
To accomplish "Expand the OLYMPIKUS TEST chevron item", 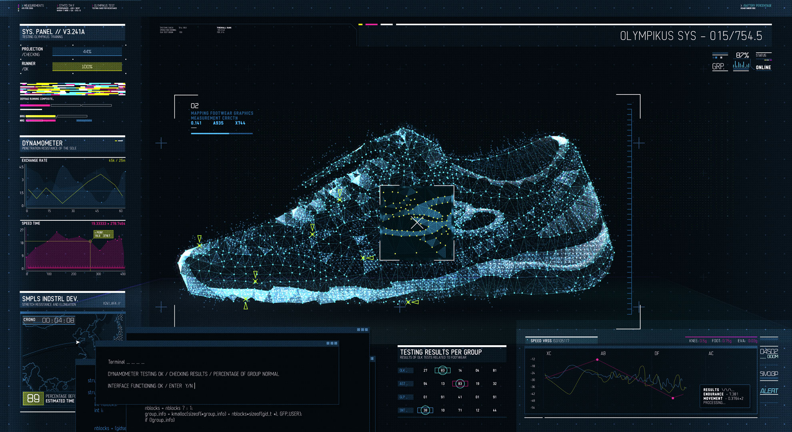I will 93,6.
